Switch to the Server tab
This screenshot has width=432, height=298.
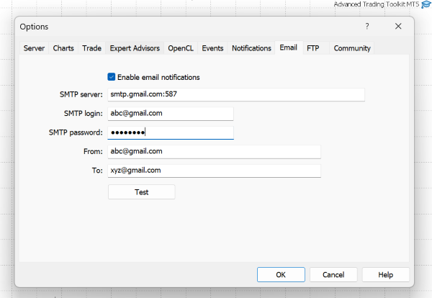tap(35, 48)
